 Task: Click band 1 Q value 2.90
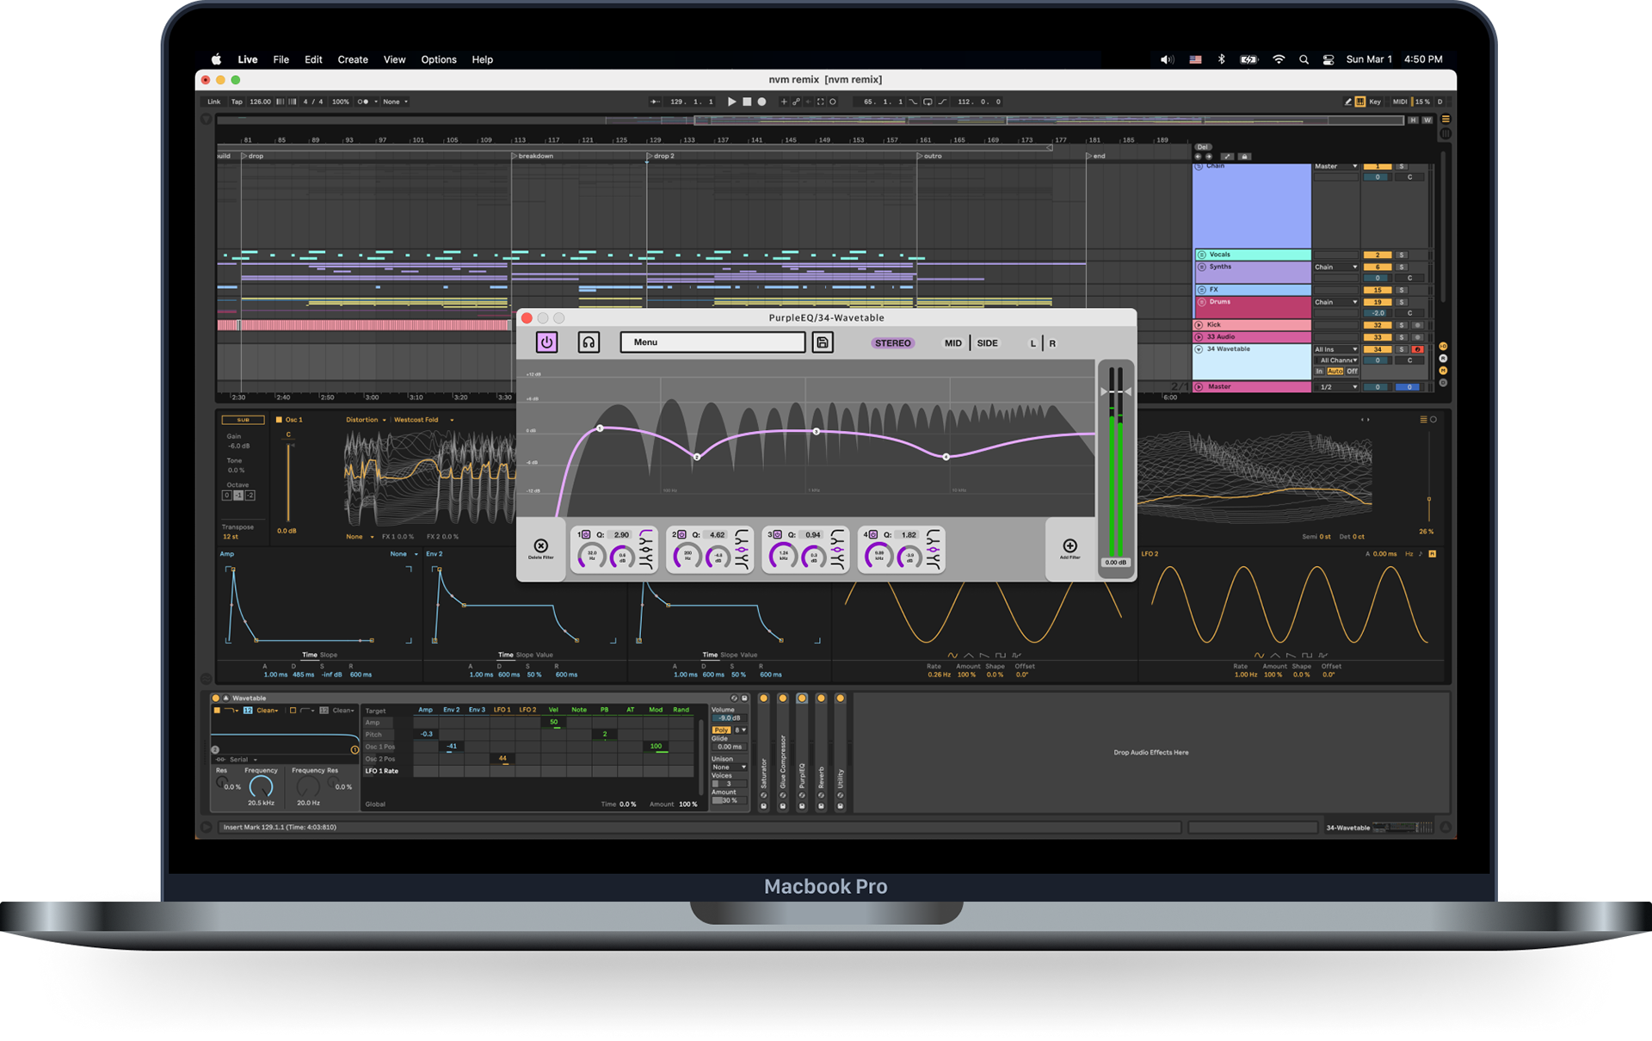(621, 535)
